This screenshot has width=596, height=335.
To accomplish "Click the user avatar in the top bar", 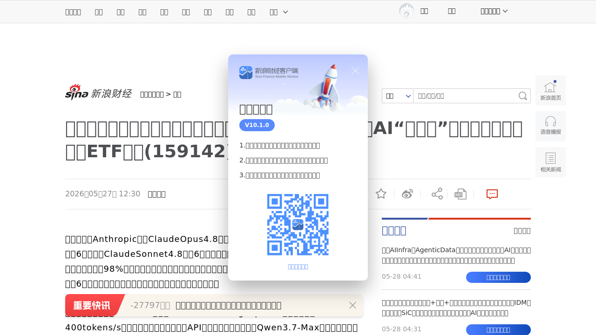I will [x=406, y=11].
